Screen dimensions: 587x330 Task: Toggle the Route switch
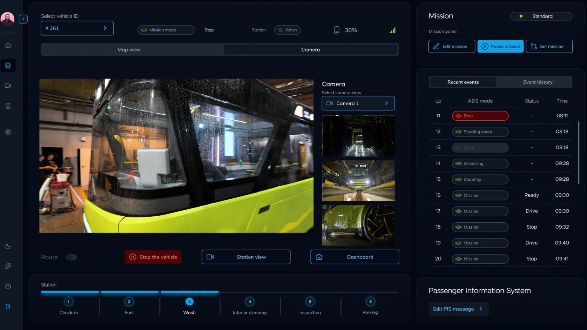click(71, 257)
